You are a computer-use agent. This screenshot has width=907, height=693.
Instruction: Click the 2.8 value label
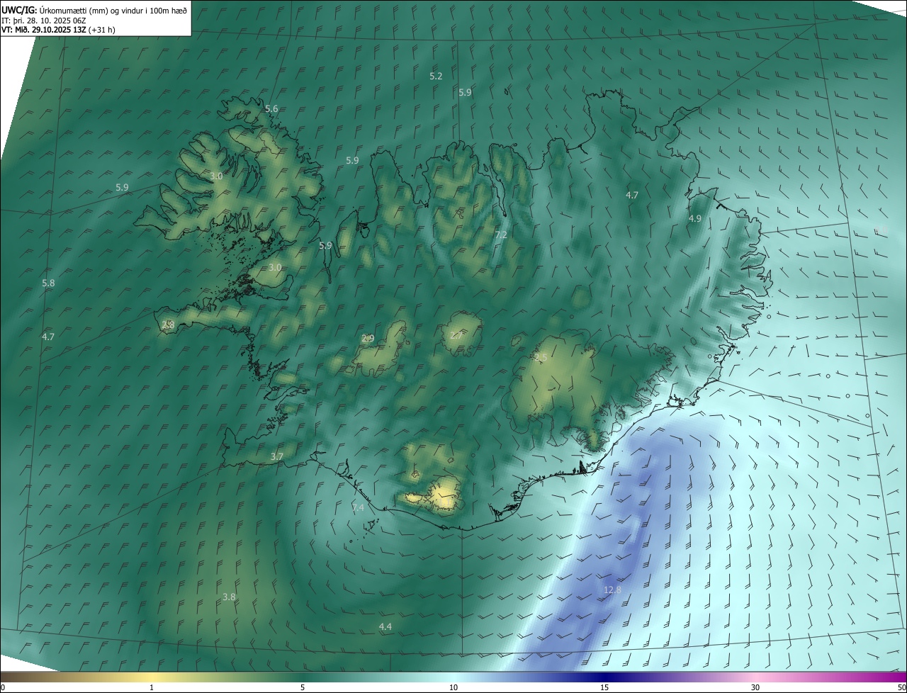pyautogui.click(x=168, y=325)
